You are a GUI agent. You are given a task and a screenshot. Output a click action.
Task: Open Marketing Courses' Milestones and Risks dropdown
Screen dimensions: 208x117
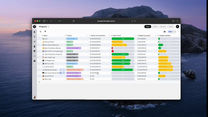(75, 70)
